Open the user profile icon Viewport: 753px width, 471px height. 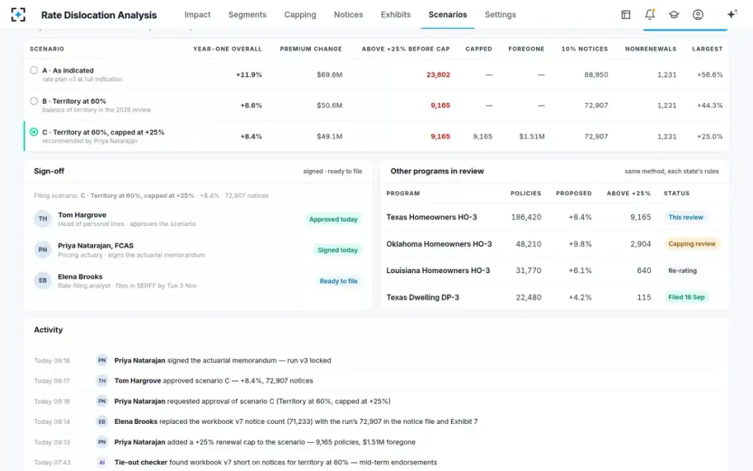coord(698,14)
